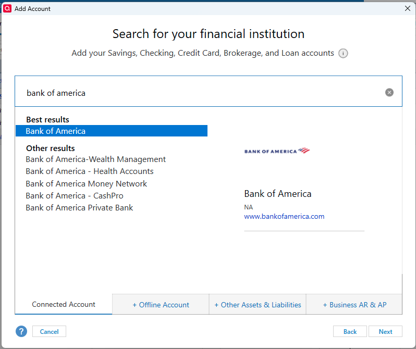The image size is (416, 349).
Task: Choose Bank of America Money Network
Action: point(86,184)
